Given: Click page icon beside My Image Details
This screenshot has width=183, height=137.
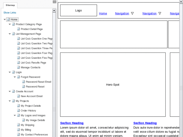Looking at the screenshot, I should (x=23, y=120).
